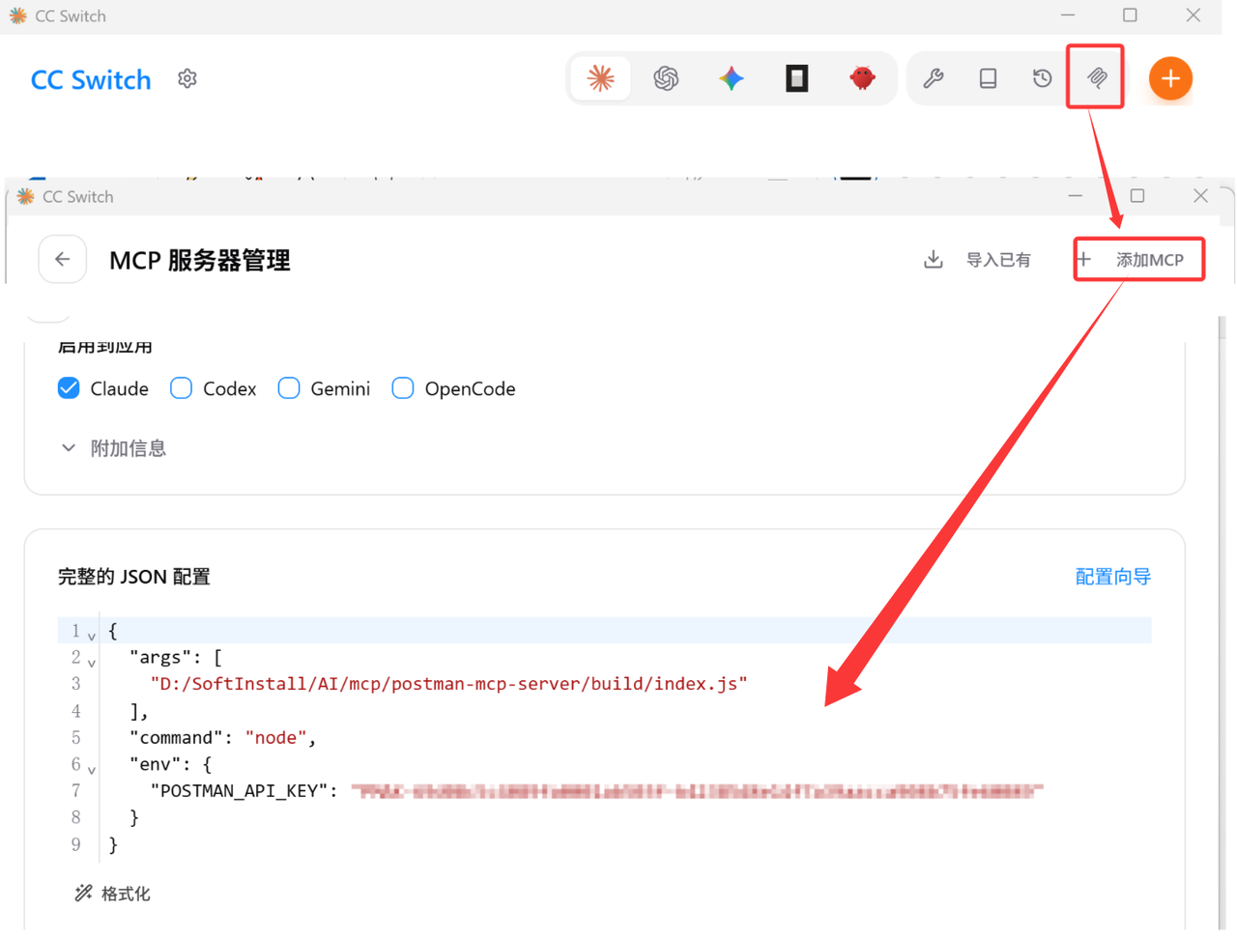Click the CC Switch title logo text
The image size is (1237, 938).
coord(91,79)
